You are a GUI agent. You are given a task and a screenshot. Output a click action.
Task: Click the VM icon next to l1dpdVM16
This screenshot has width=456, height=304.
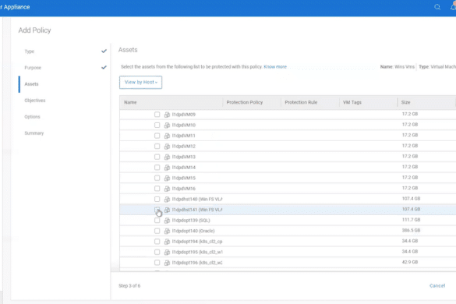[x=167, y=189]
